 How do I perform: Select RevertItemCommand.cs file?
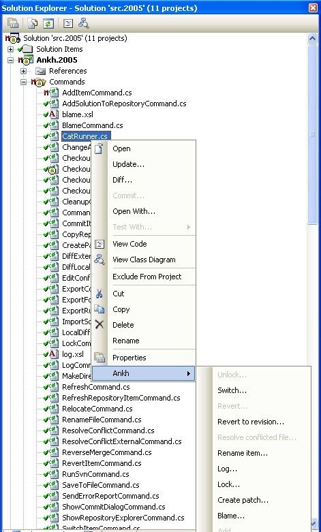(102, 463)
